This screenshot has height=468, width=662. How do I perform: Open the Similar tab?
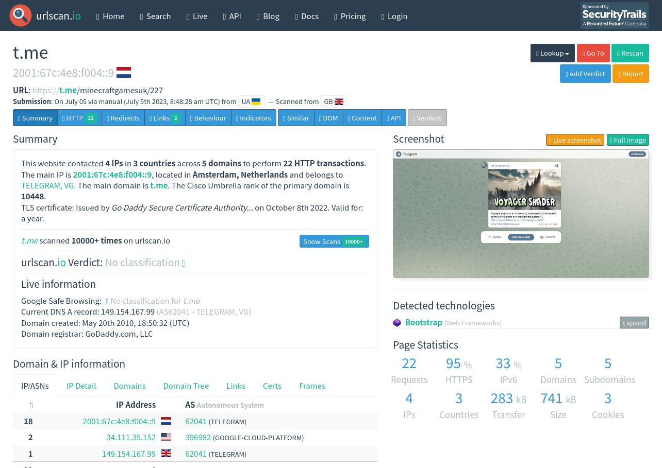296,118
